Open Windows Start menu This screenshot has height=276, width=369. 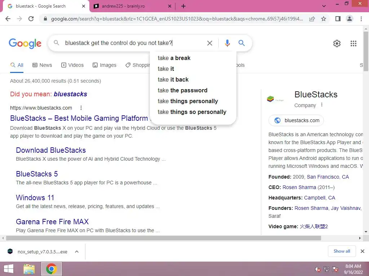pyautogui.click(x=9, y=269)
